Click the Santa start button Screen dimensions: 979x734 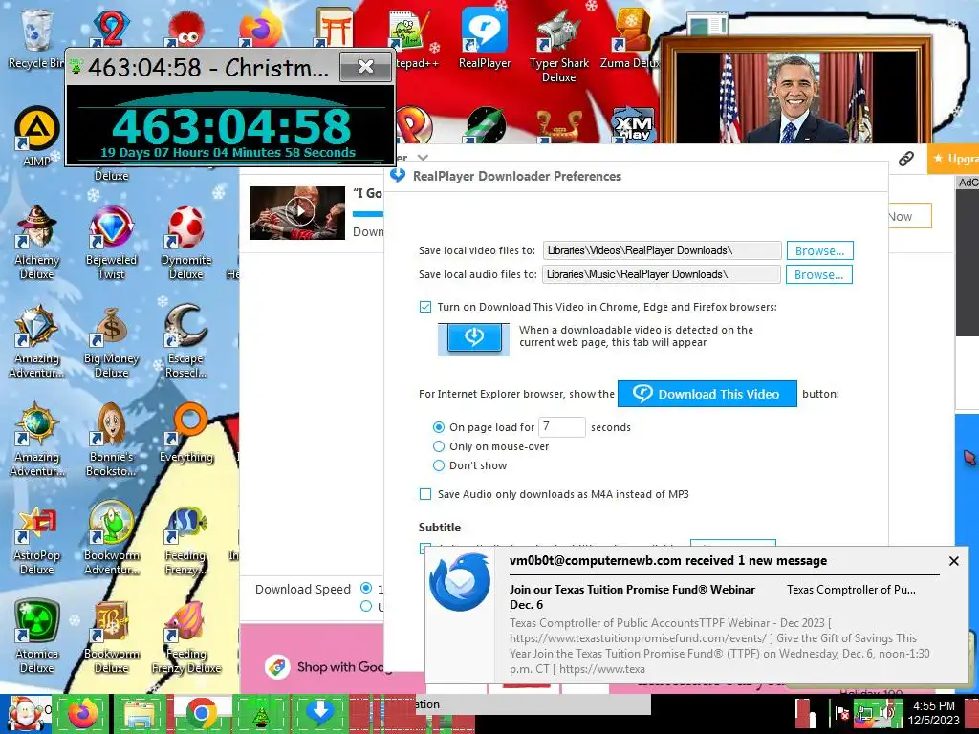[25, 713]
